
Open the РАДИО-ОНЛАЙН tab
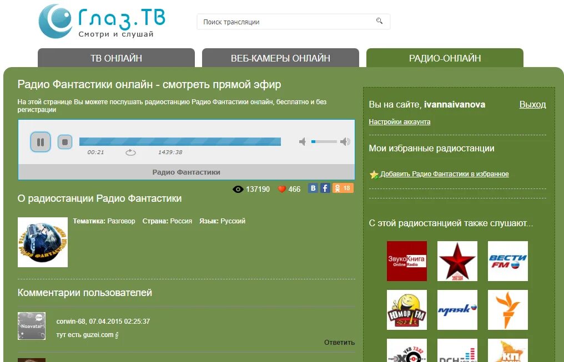coord(445,58)
